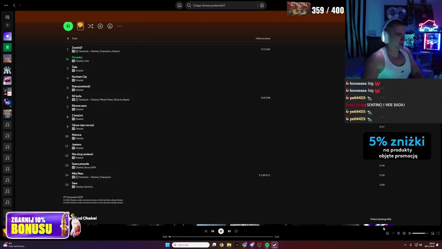The image size is (442, 249).
Task: Pause playback in the bottom player bar
Action: tap(221, 231)
